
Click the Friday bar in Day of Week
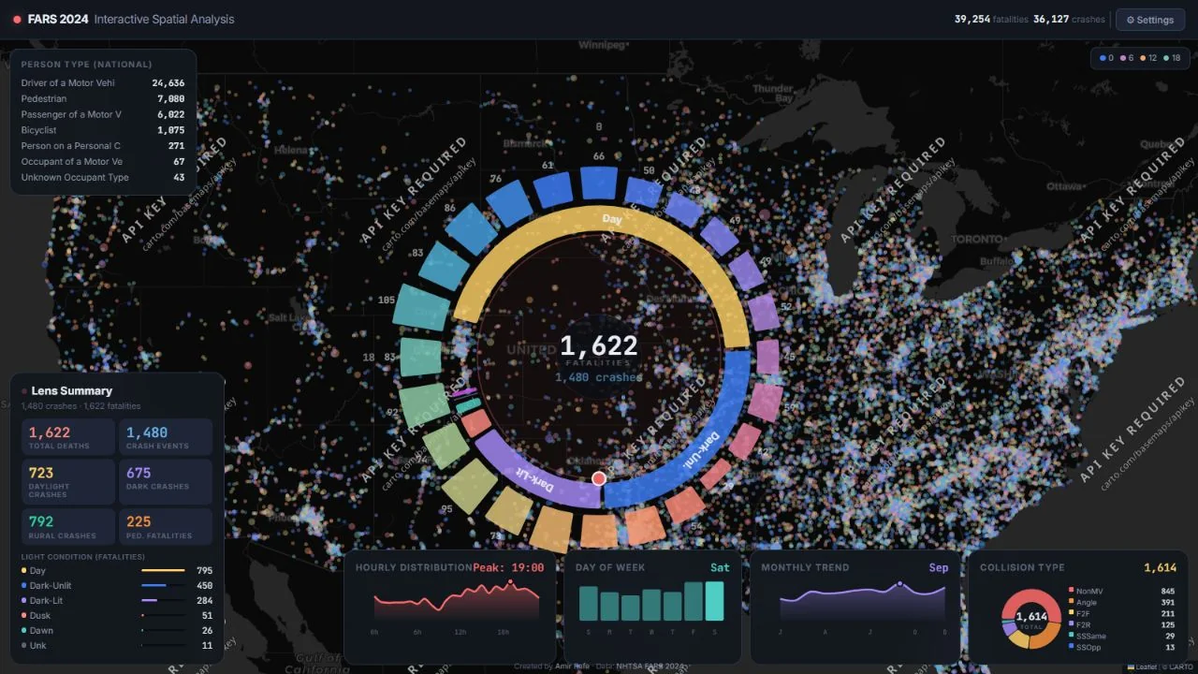tap(694, 601)
